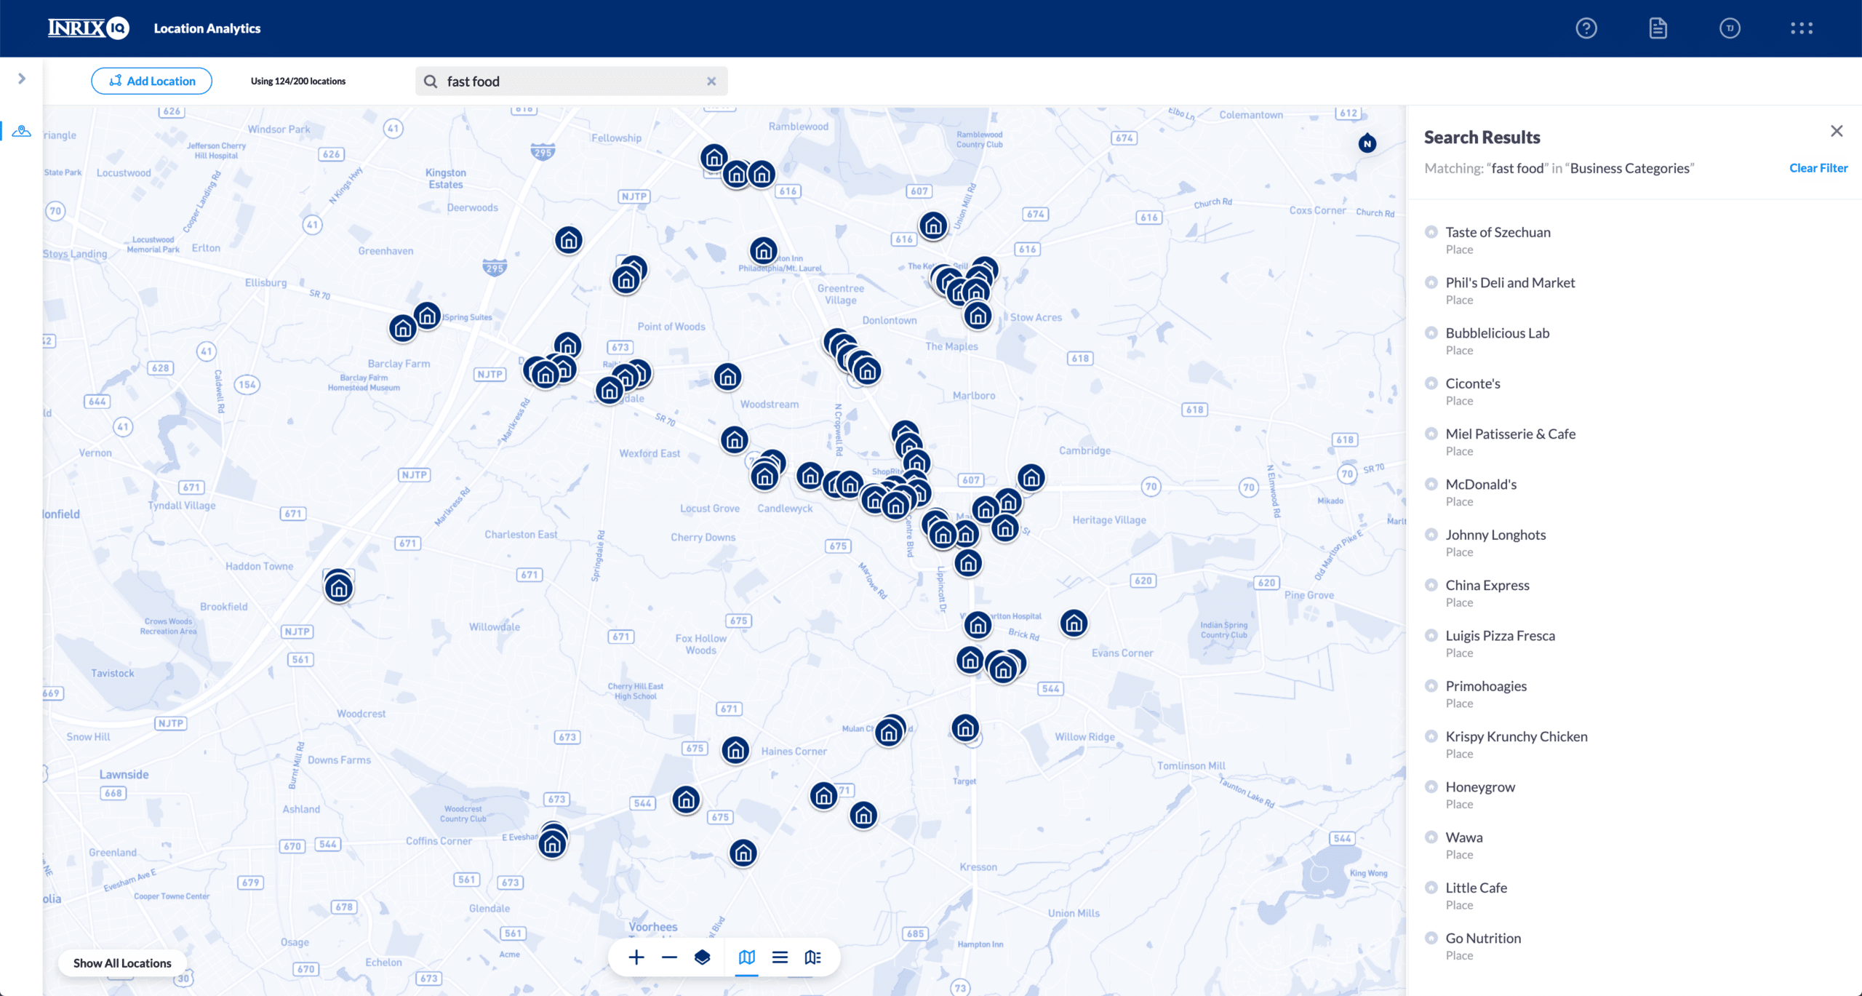
Task: Open the help question mark icon
Action: pos(1586,28)
